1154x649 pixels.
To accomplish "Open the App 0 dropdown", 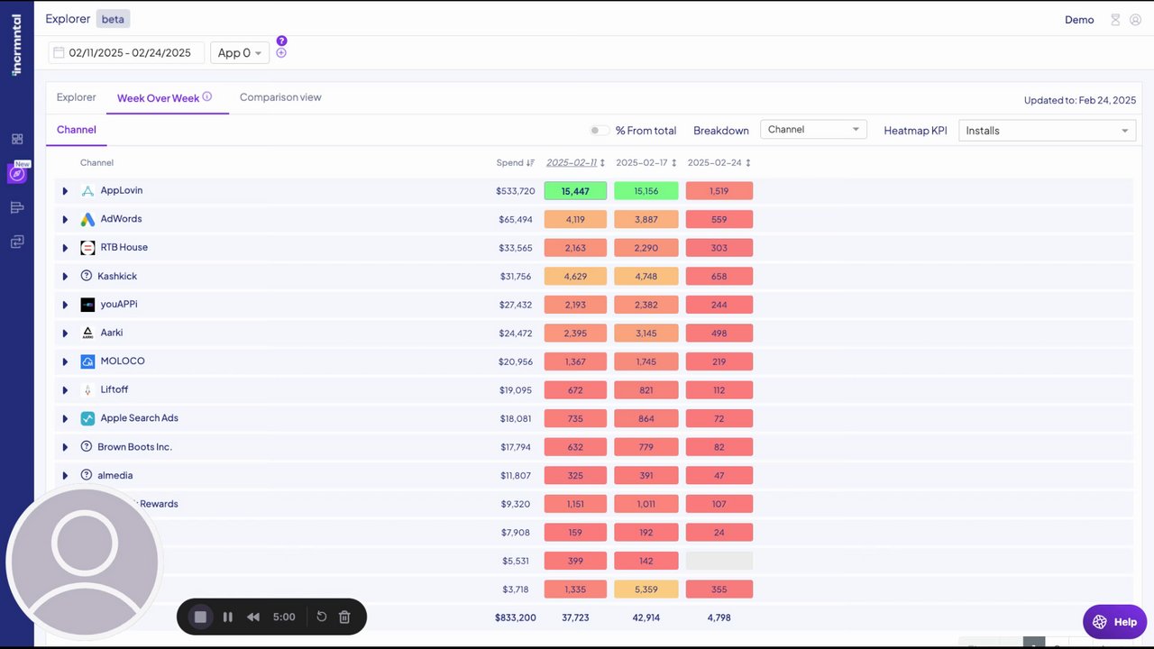I will (240, 53).
